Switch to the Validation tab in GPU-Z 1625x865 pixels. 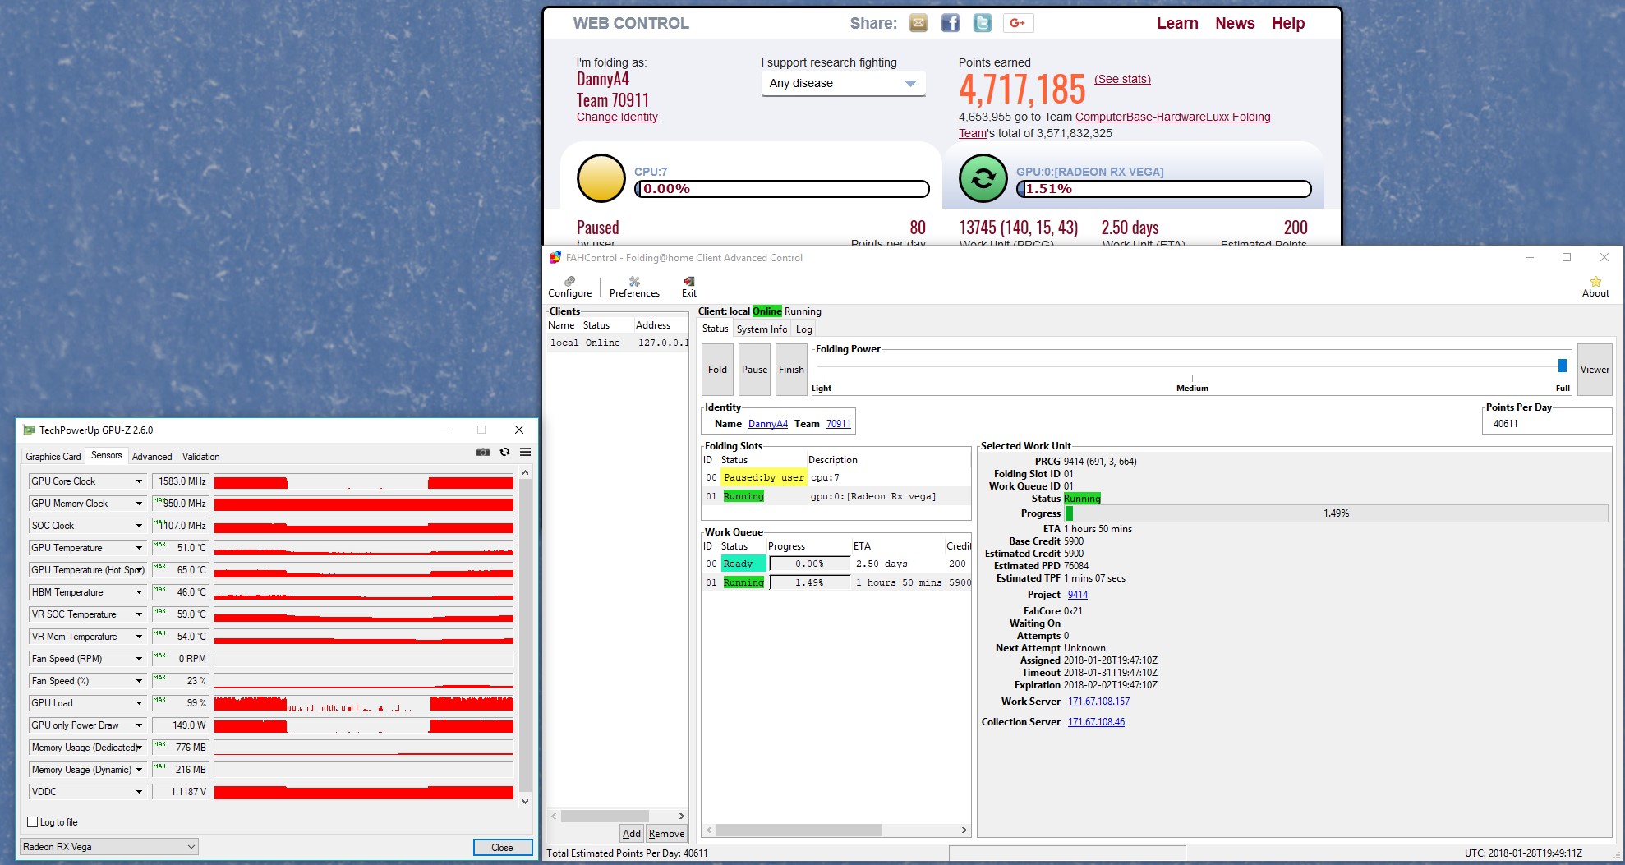click(x=200, y=457)
